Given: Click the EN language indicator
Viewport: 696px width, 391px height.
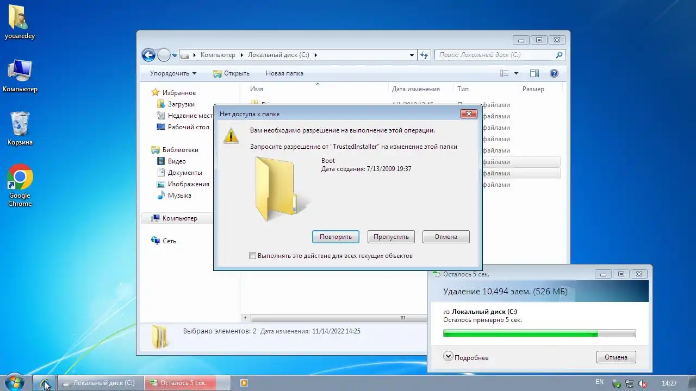Looking at the screenshot, I should (599, 382).
